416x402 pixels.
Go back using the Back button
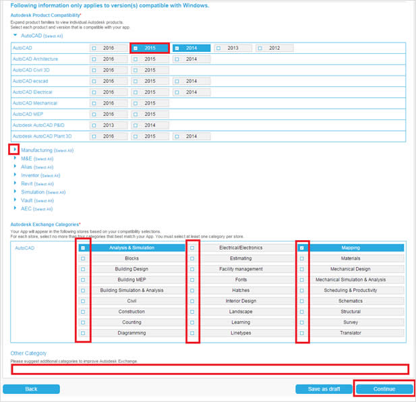pos(31,389)
